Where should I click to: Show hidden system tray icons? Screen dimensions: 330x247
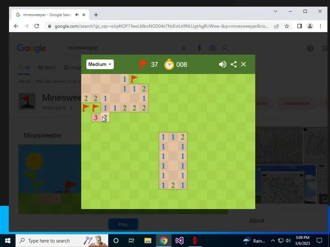tap(273, 241)
